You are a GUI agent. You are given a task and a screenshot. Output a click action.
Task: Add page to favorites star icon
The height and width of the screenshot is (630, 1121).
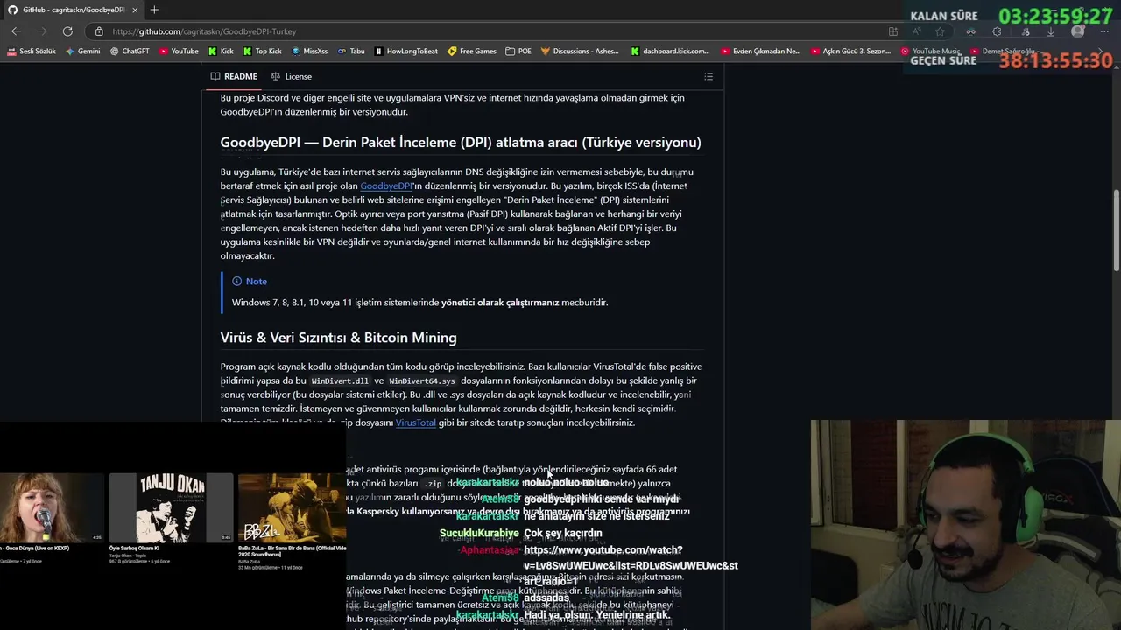click(940, 31)
